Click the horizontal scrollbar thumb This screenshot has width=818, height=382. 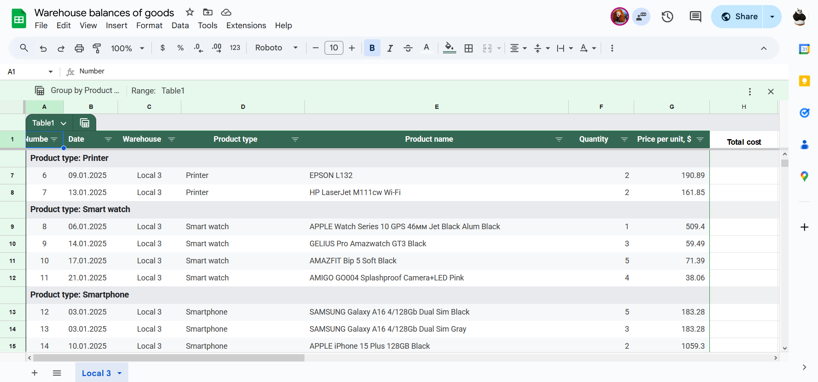[x=169, y=358]
